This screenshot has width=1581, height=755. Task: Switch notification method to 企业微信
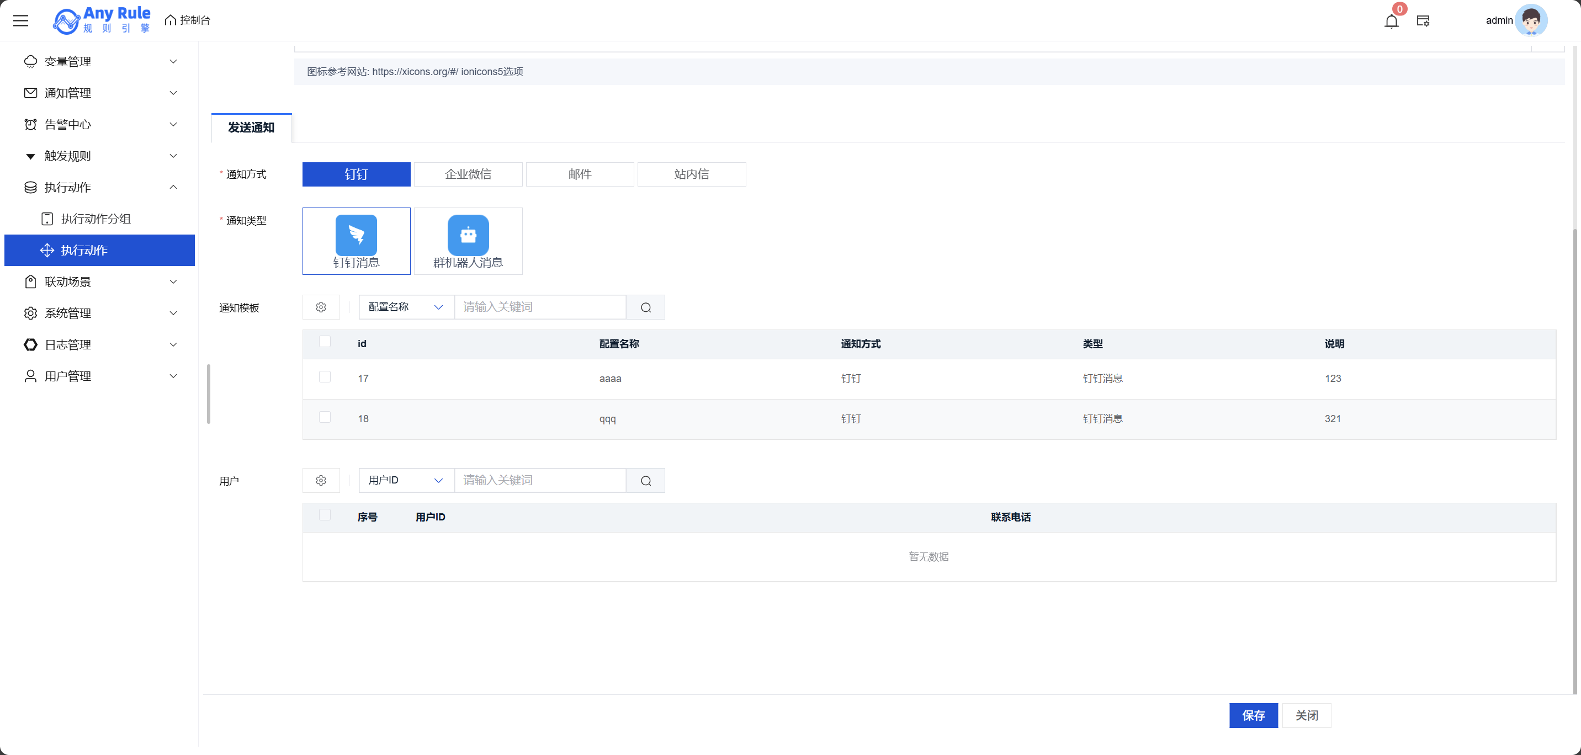468,174
